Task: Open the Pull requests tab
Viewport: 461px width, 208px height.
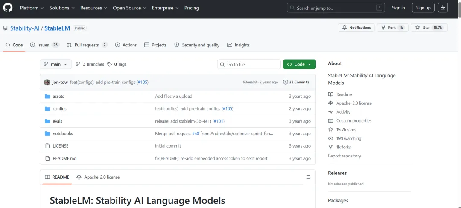Action: click(87, 45)
